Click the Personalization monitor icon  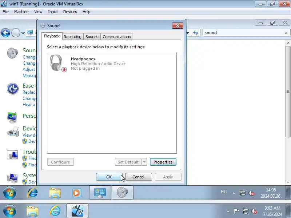[x=12, y=117]
